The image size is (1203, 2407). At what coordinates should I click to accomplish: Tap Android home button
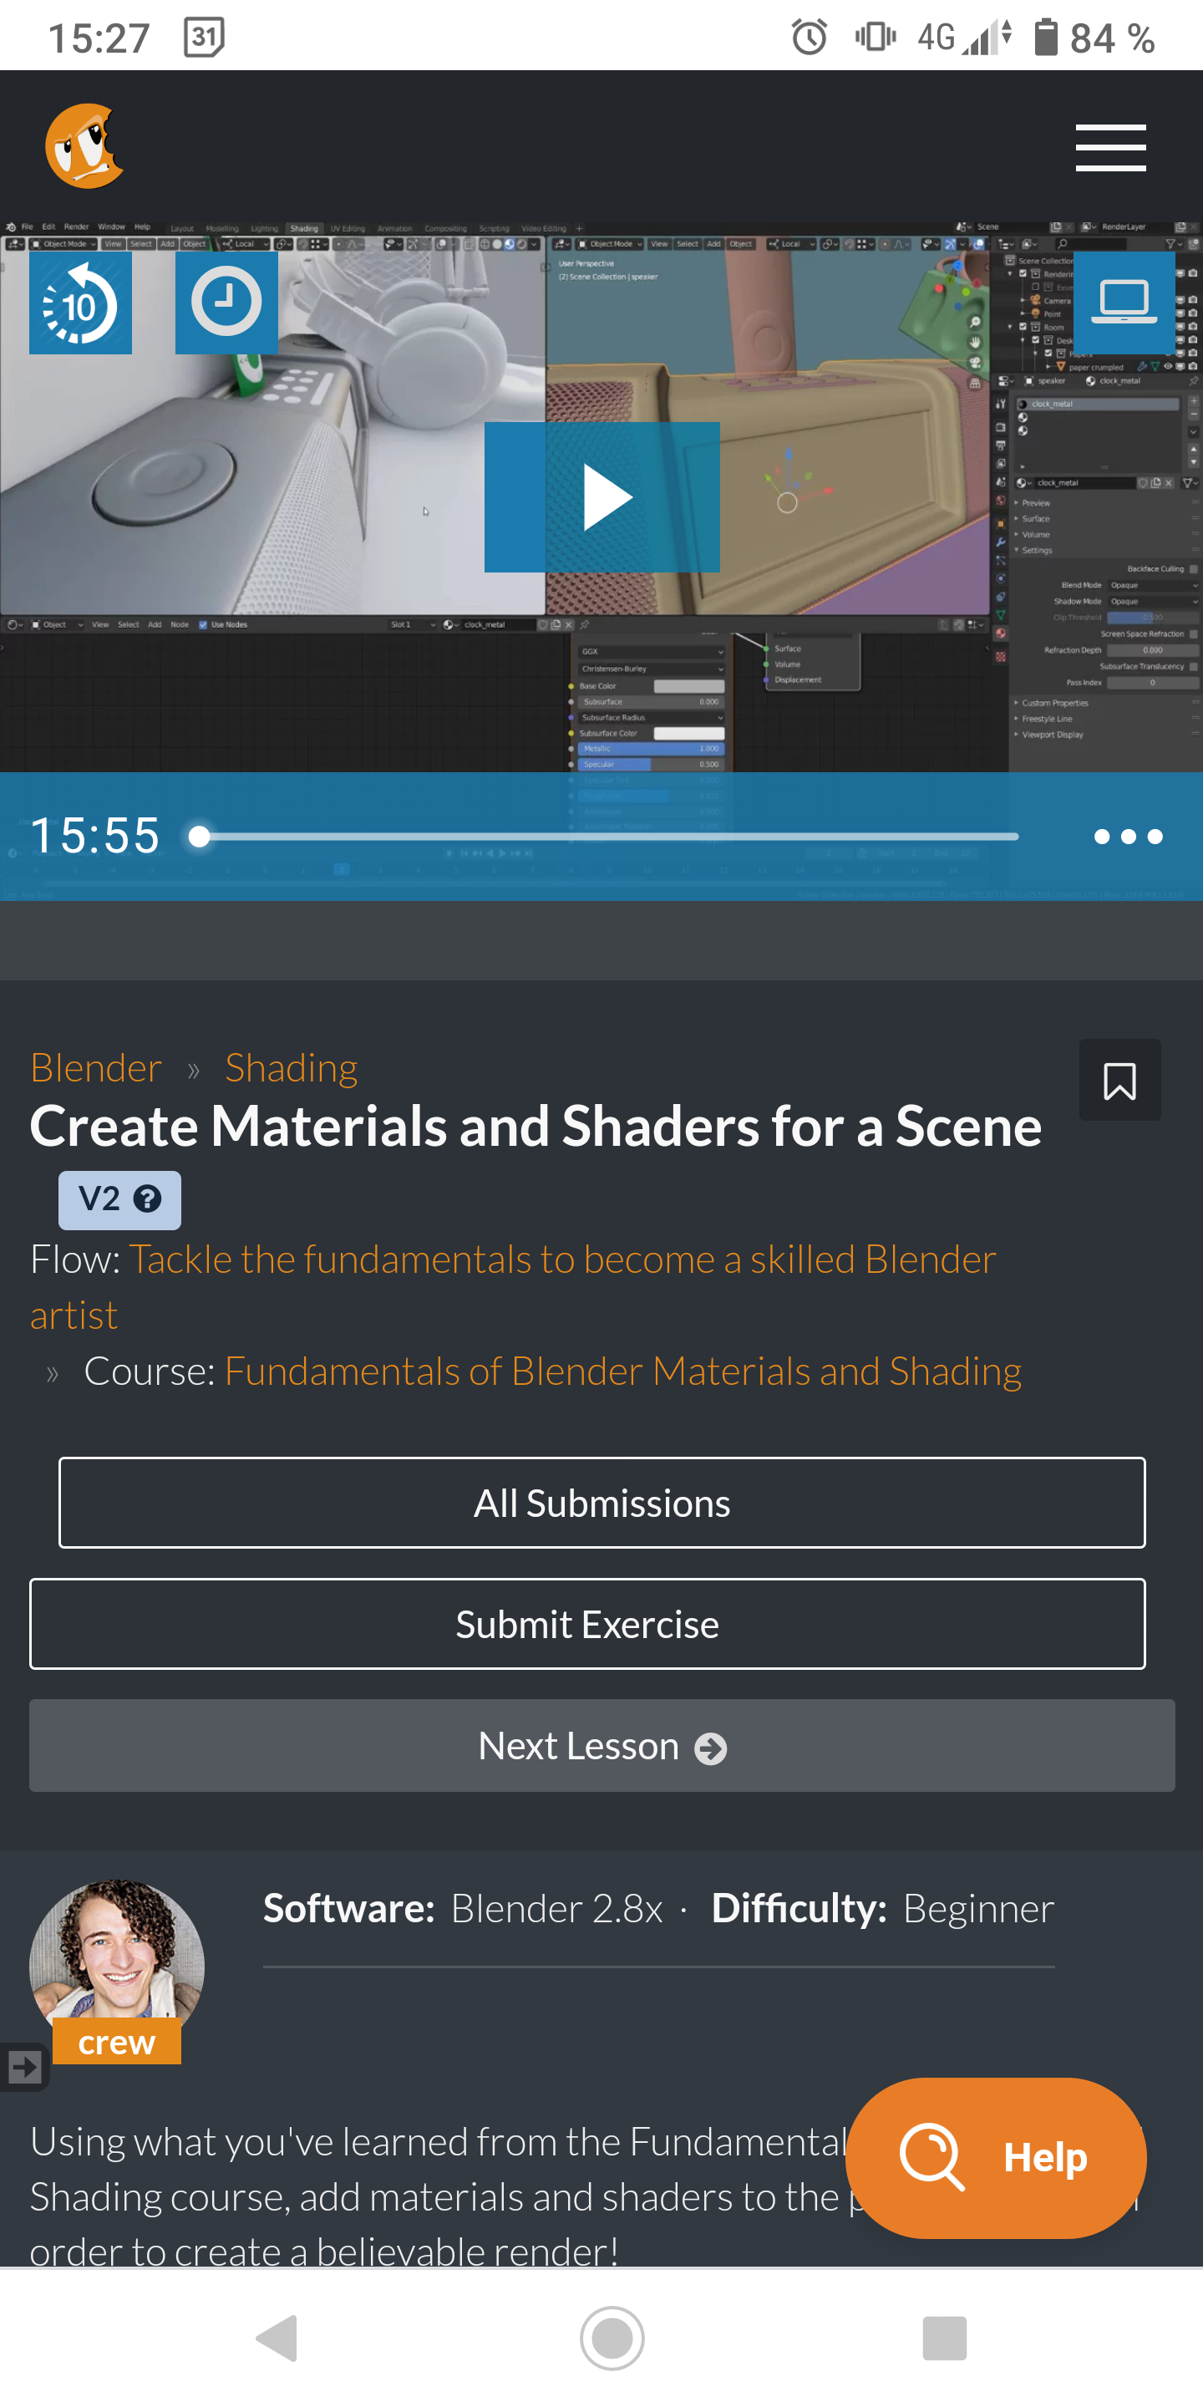[612, 2338]
